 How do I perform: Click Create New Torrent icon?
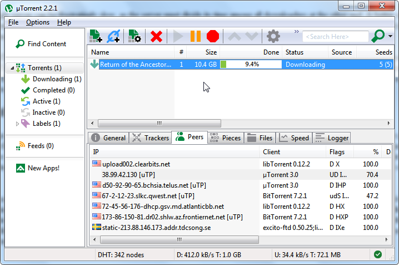[134, 36]
